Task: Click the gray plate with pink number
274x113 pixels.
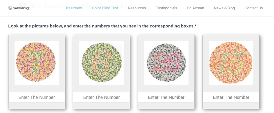Action: pos(166,63)
